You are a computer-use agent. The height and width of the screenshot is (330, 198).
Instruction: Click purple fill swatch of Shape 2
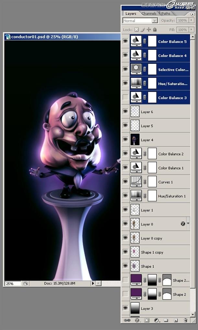(136, 294)
